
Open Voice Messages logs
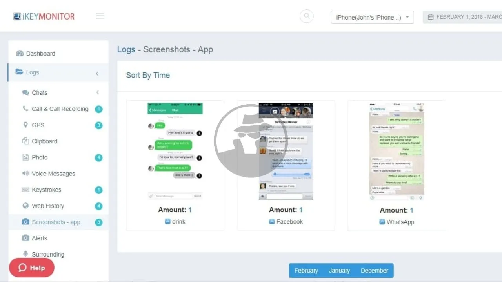coord(53,174)
